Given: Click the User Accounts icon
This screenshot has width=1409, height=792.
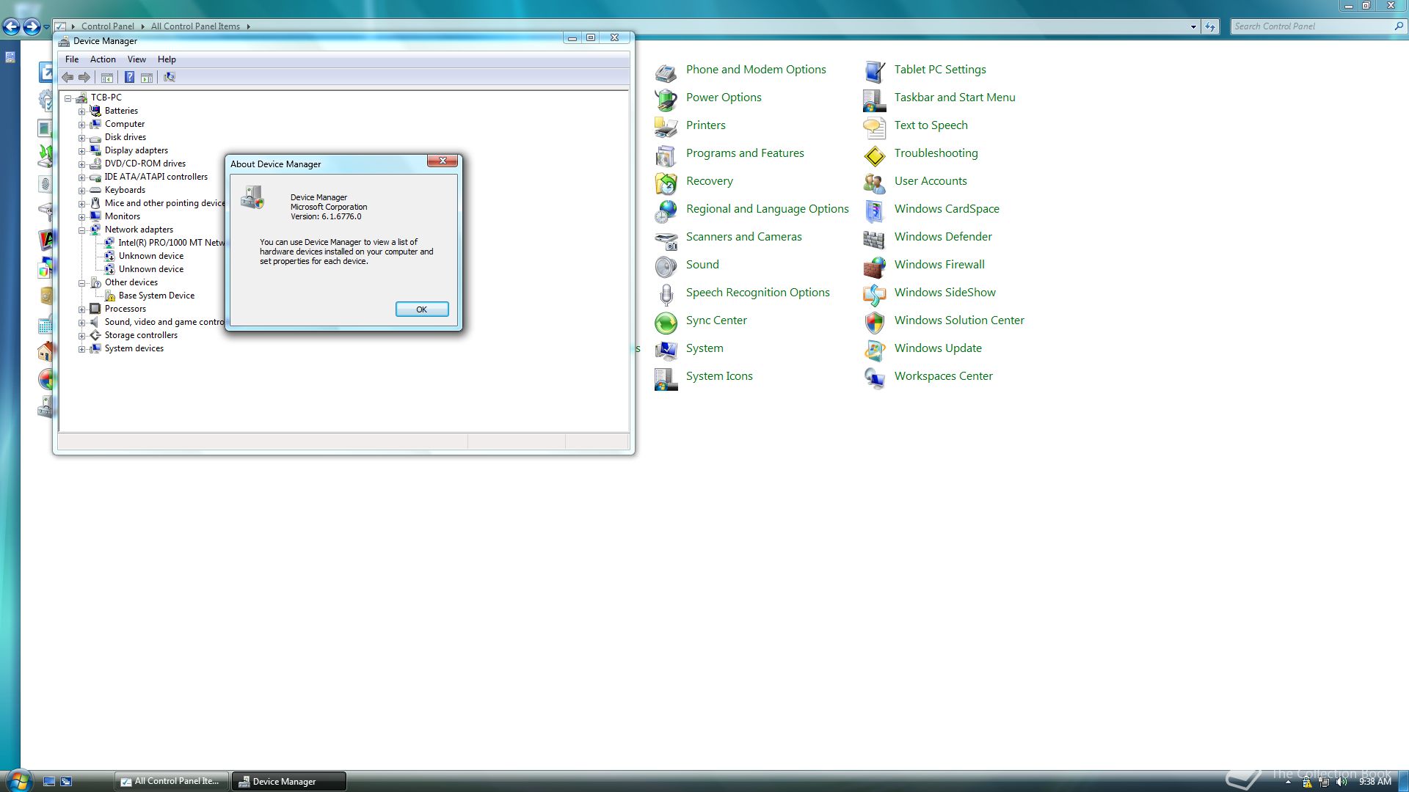Looking at the screenshot, I should coord(874,183).
